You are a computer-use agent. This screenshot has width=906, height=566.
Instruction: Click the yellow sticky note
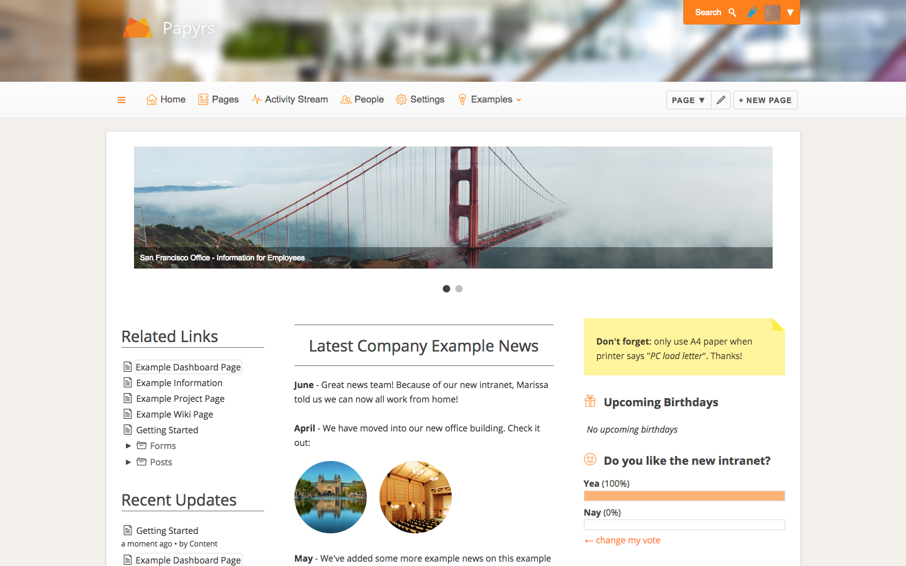[685, 347]
